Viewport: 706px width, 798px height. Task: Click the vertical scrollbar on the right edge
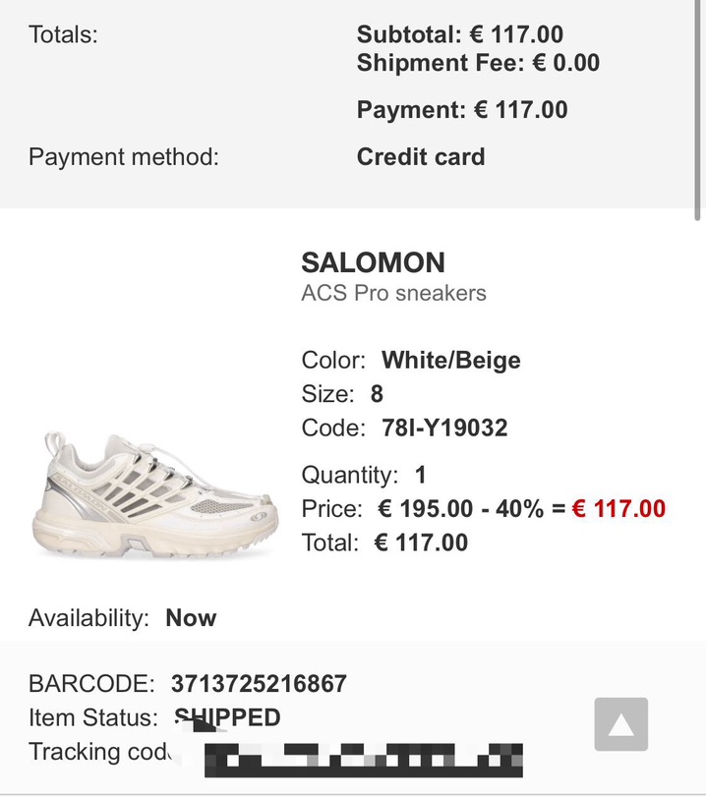699,108
